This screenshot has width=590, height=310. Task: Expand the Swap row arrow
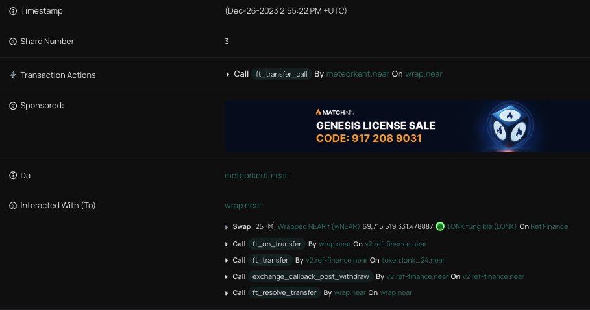227,227
